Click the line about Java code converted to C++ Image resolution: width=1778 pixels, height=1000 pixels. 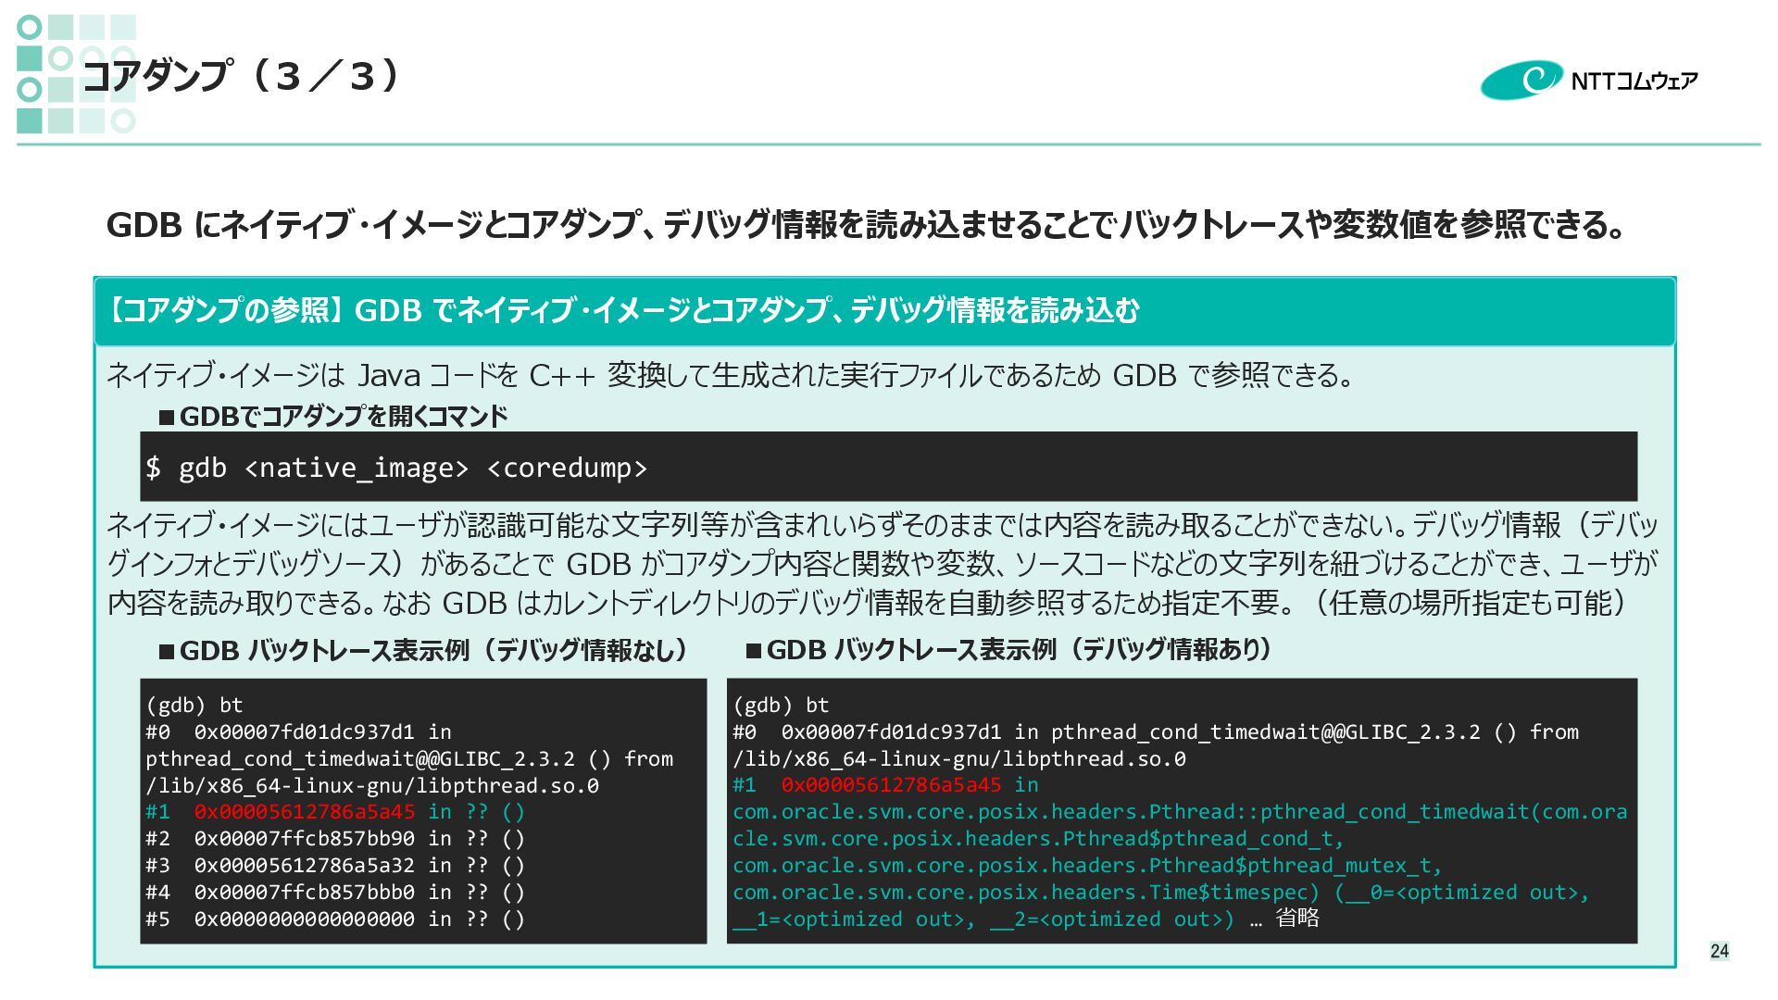point(732,376)
